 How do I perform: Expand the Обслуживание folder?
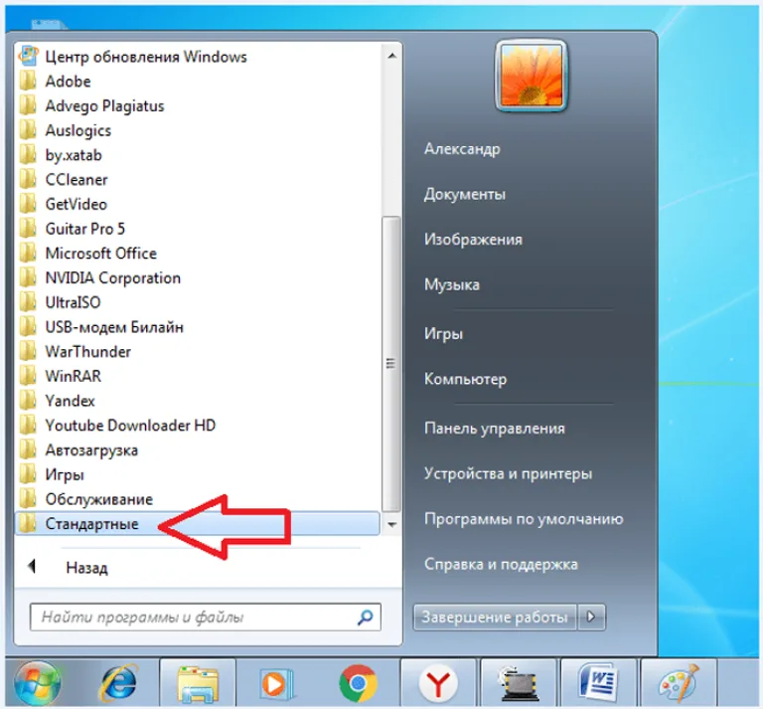98,499
